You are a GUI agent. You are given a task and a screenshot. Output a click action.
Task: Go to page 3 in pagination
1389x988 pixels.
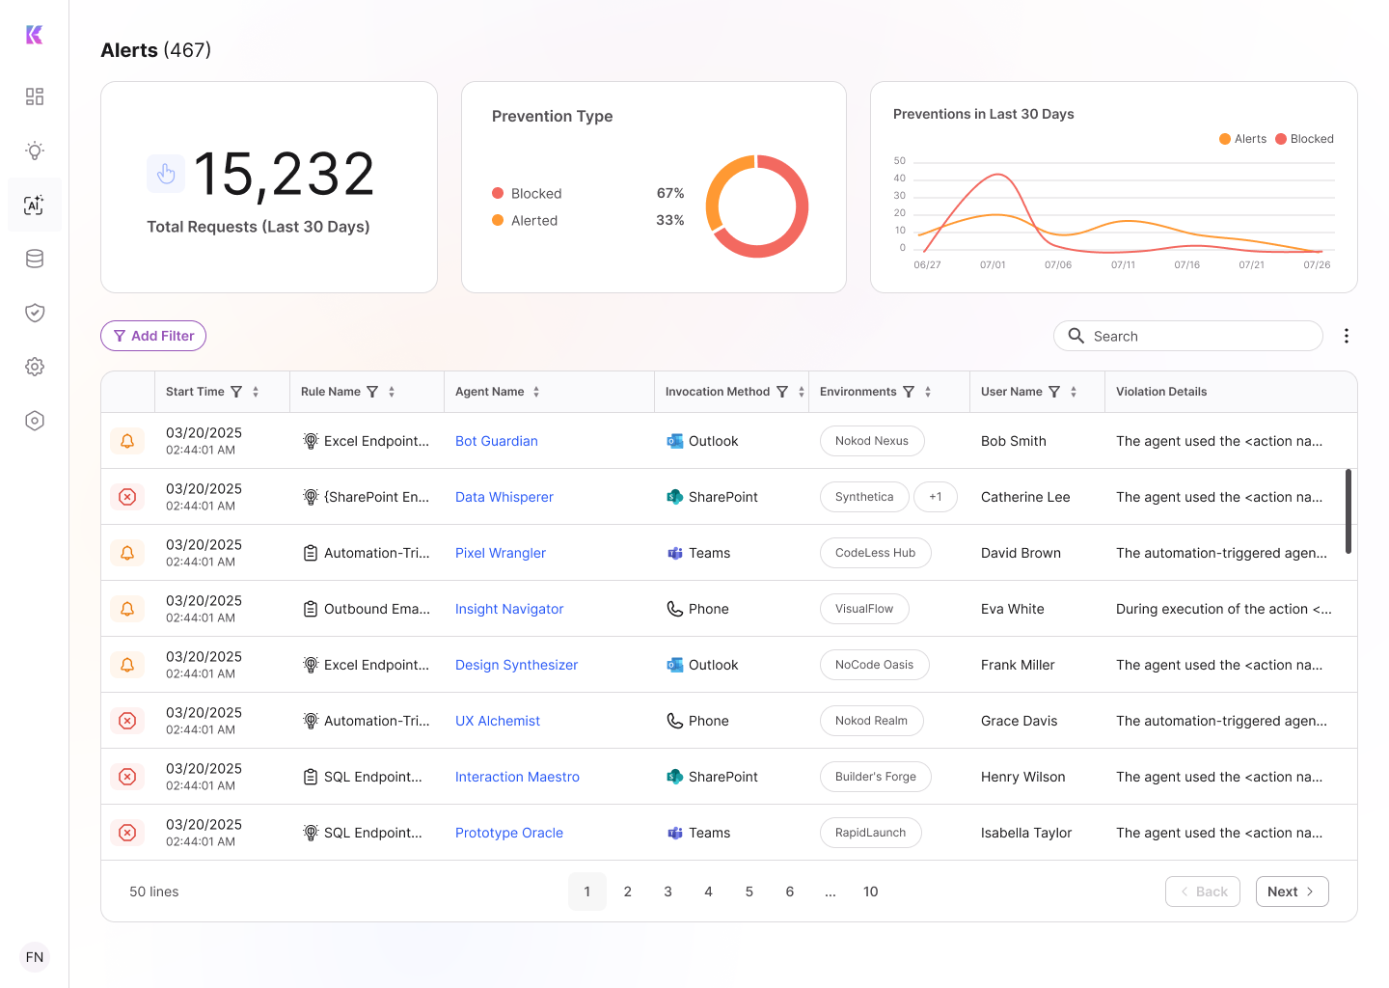(667, 892)
